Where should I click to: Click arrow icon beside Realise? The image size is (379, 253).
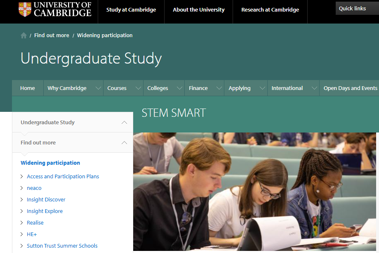22,222
